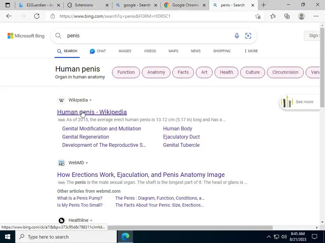Select the Art topic chip
The width and height of the screenshot is (325, 243).
pyautogui.click(x=204, y=72)
